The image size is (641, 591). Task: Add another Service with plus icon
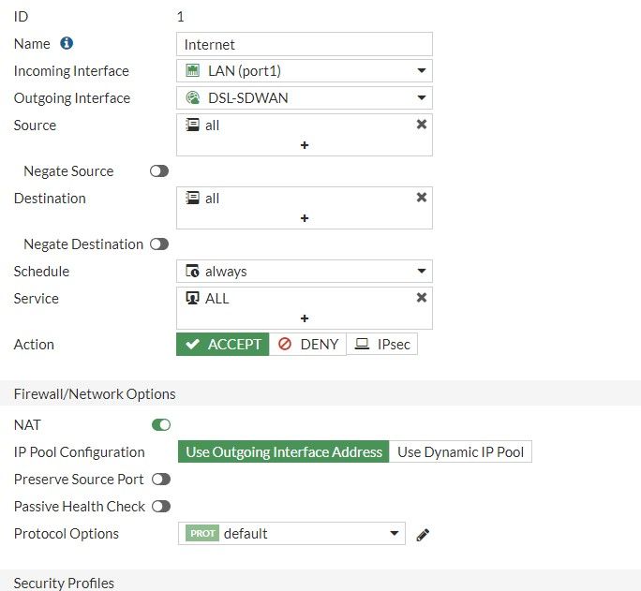coord(305,318)
